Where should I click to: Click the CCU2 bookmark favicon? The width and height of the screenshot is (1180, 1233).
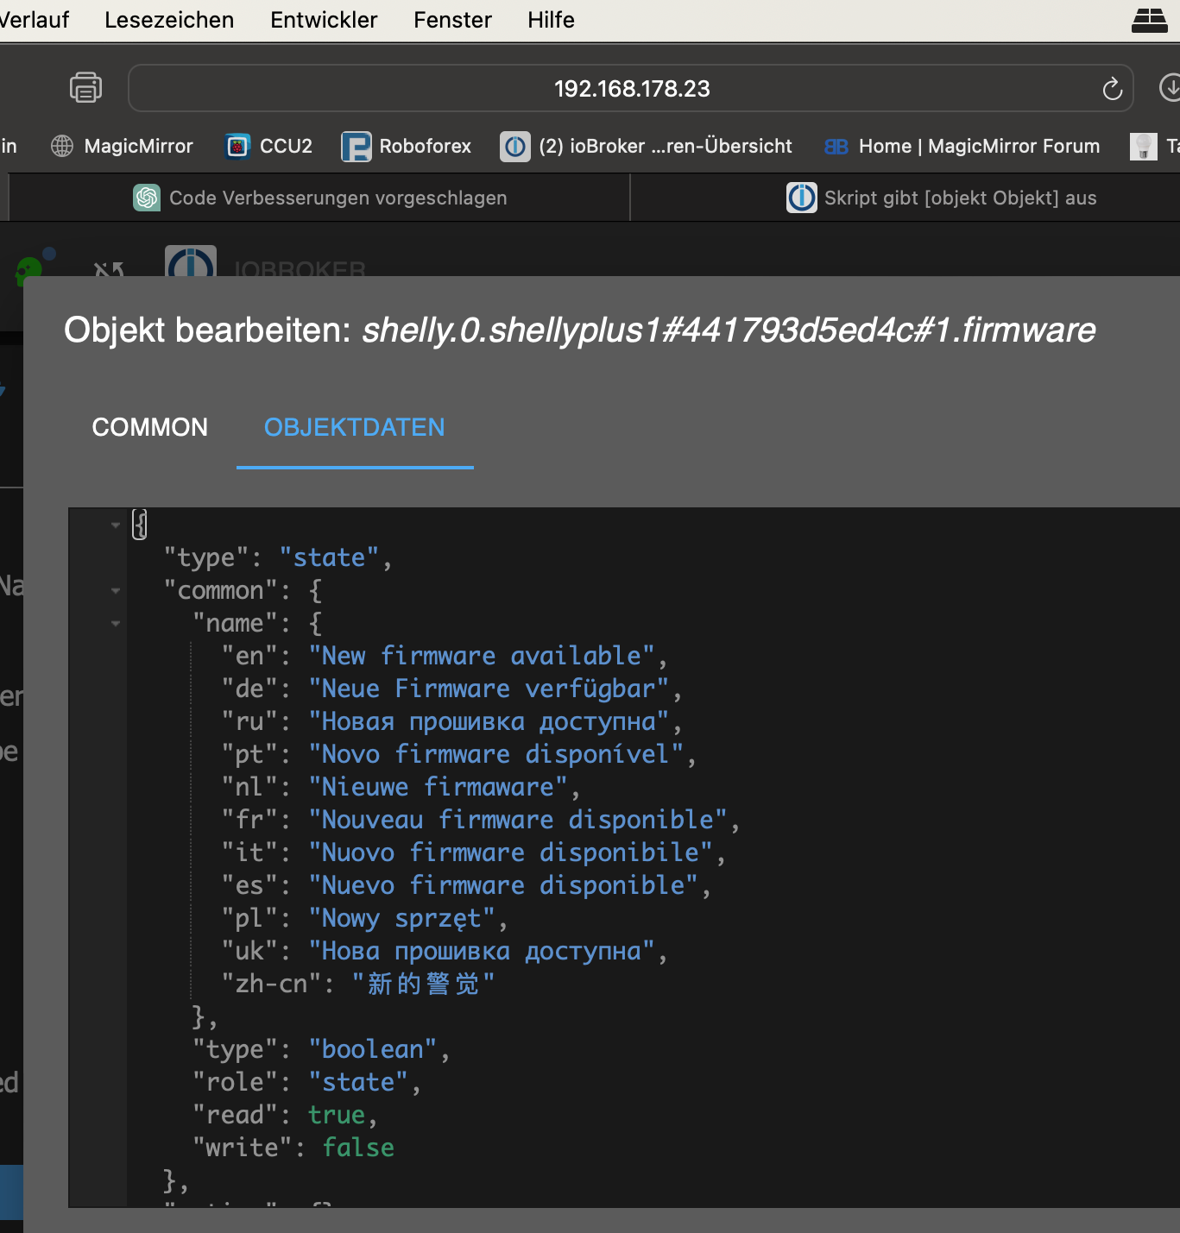click(x=237, y=146)
